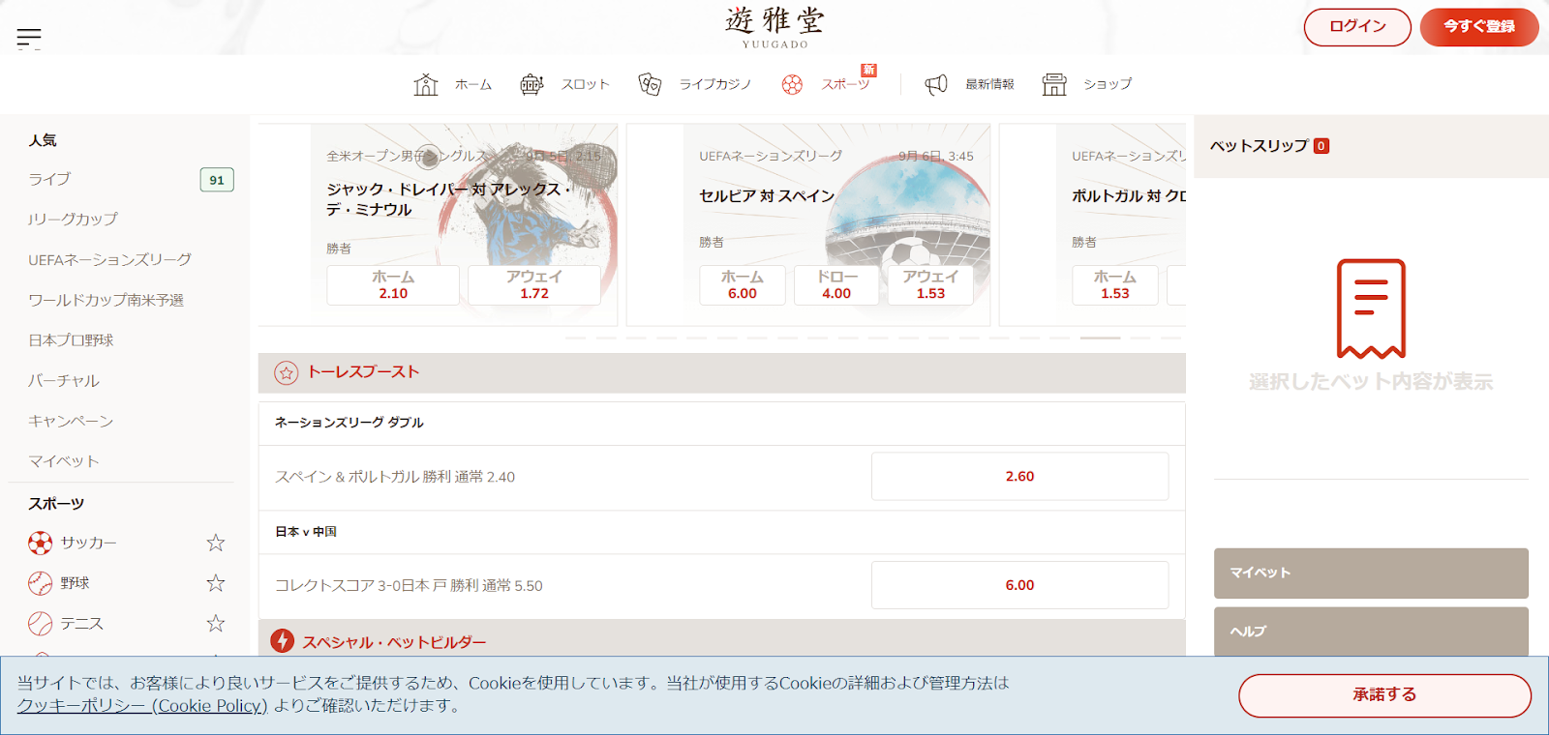Click the Yuugado logo
This screenshot has width=1549, height=735.
pyautogui.click(x=774, y=27)
